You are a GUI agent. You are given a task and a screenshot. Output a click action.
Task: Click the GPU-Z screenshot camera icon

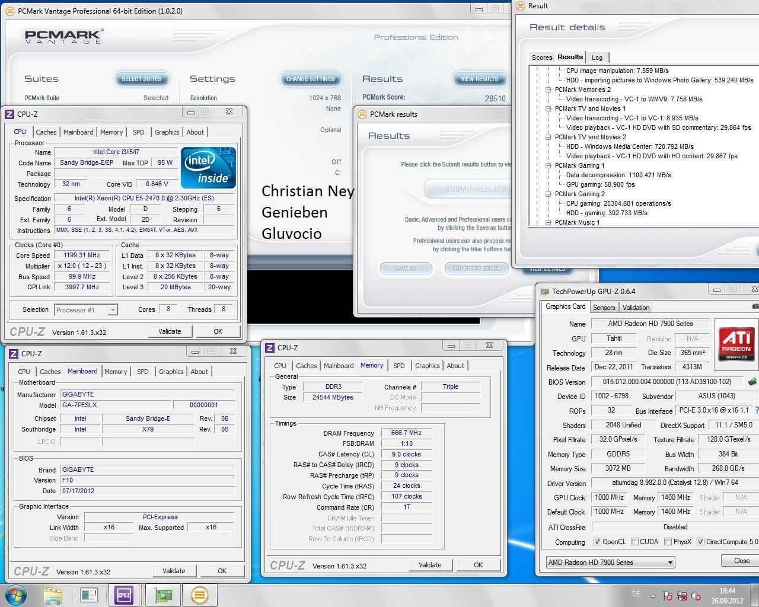755,306
